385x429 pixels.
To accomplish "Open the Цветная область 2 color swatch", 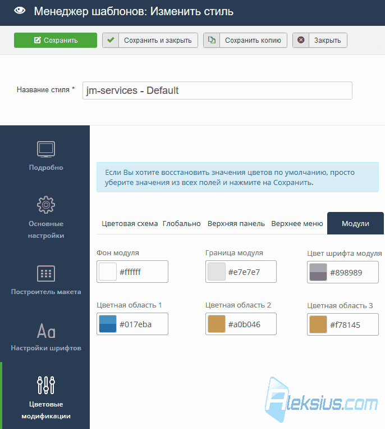I will click(217, 324).
